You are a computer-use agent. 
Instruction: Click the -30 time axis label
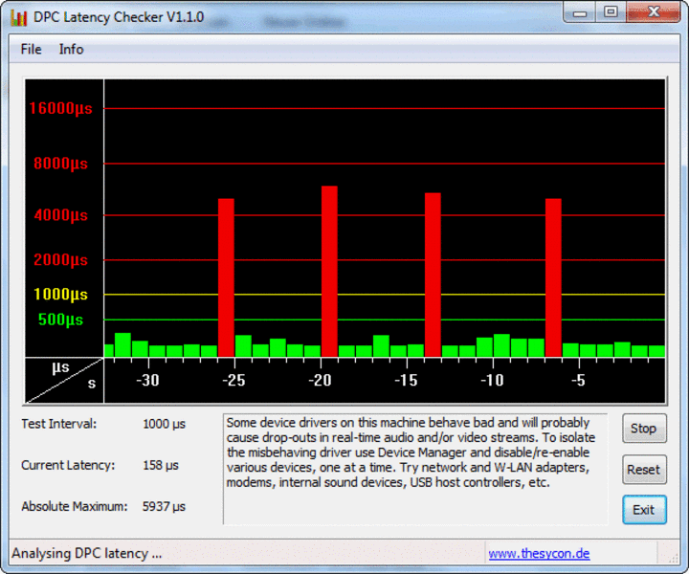(x=147, y=380)
